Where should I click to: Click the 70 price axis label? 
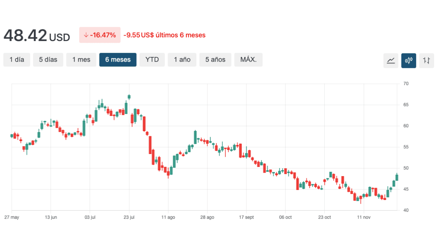pos(406,84)
